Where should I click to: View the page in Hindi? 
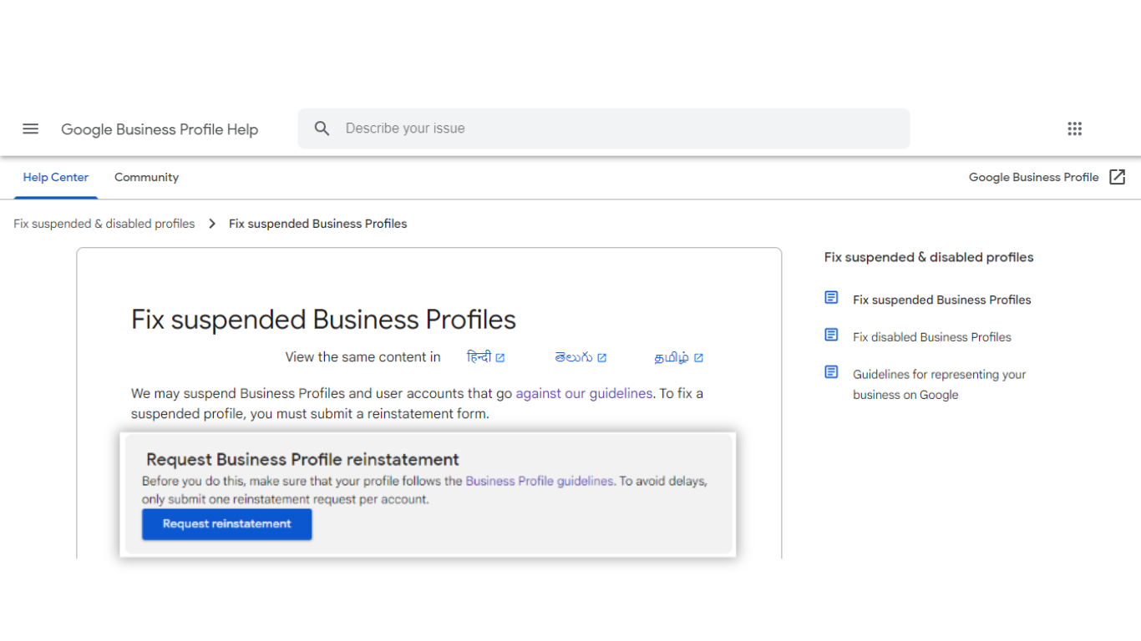pos(479,357)
